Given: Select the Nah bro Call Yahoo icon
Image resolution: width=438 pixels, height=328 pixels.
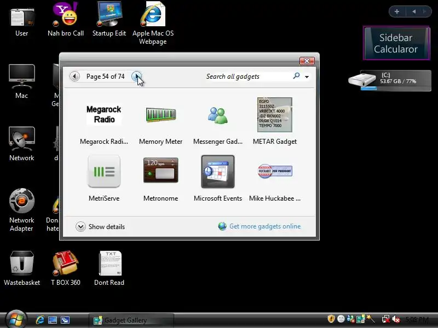Looking at the screenshot, I should 66,20.
